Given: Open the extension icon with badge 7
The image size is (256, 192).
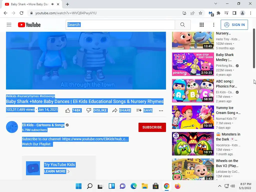Looking at the screenshot, I should [x=211, y=13].
